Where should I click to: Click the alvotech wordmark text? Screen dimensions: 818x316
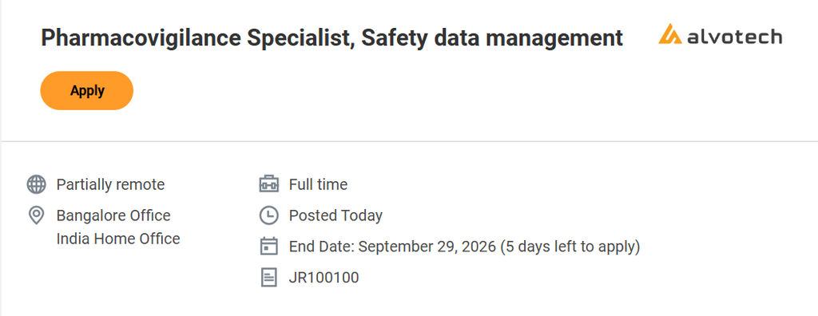click(735, 37)
